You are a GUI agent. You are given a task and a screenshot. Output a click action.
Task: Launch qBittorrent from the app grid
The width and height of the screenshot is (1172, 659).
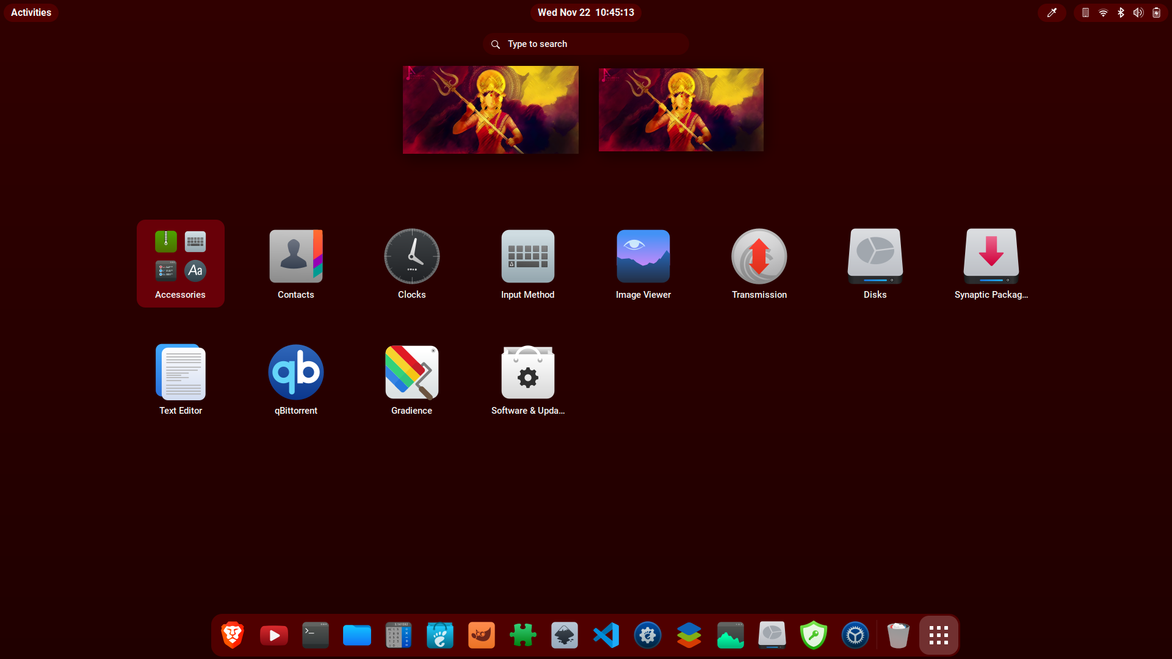(296, 380)
